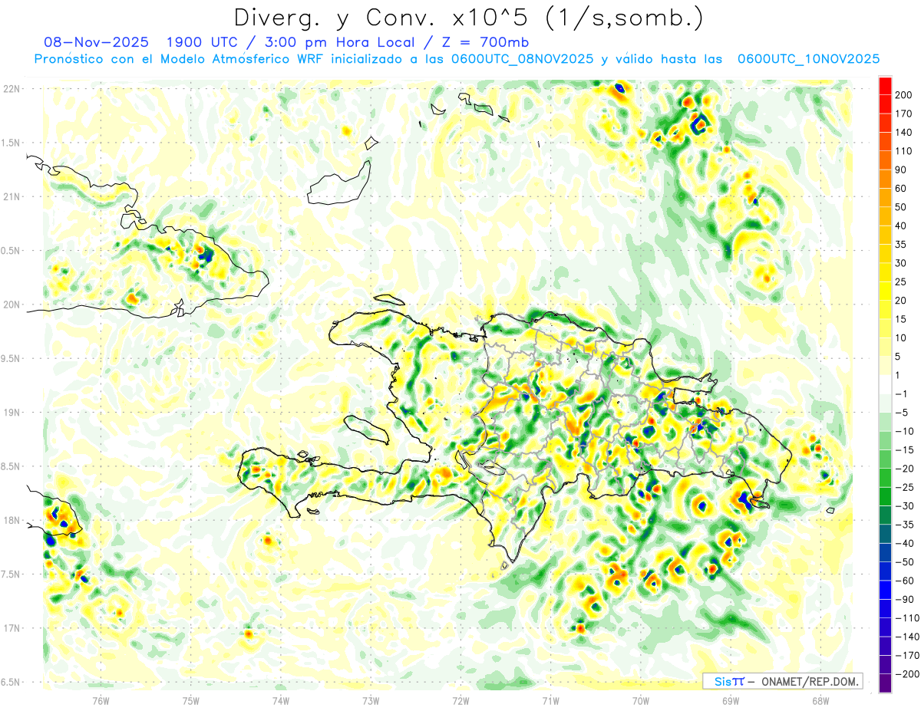This screenshot has width=921, height=711.
Task: Click the valid-until time '0600UTC_10NOV2025'
Action: (808, 59)
